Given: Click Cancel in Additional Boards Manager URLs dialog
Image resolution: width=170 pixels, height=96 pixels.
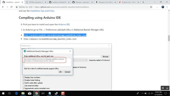Looking at the screenshot, I should (x=67, y=72).
